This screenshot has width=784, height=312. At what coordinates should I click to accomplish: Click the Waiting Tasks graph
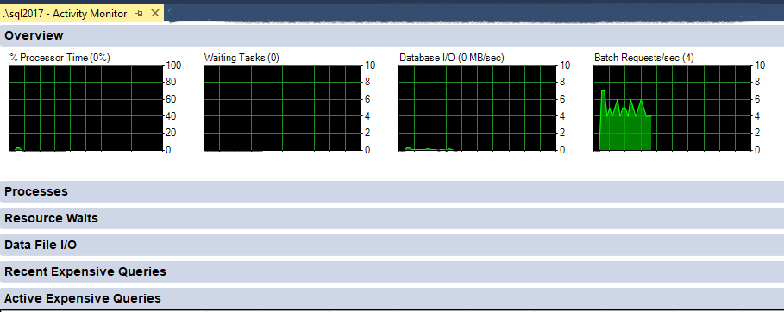coord(282,108)
